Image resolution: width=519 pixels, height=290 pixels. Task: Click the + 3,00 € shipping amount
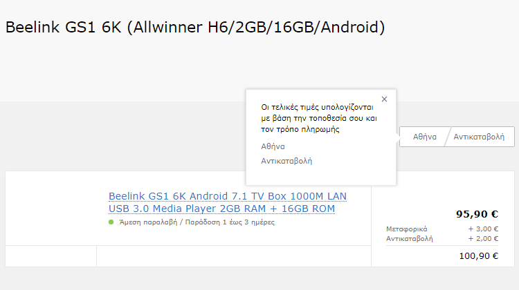pos(483,229)
